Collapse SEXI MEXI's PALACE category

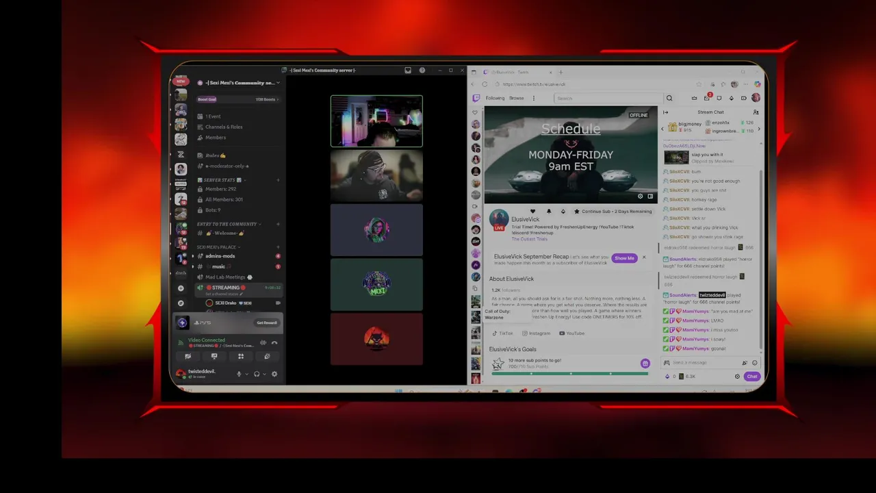pyautogui.click(x=218, y=246)
